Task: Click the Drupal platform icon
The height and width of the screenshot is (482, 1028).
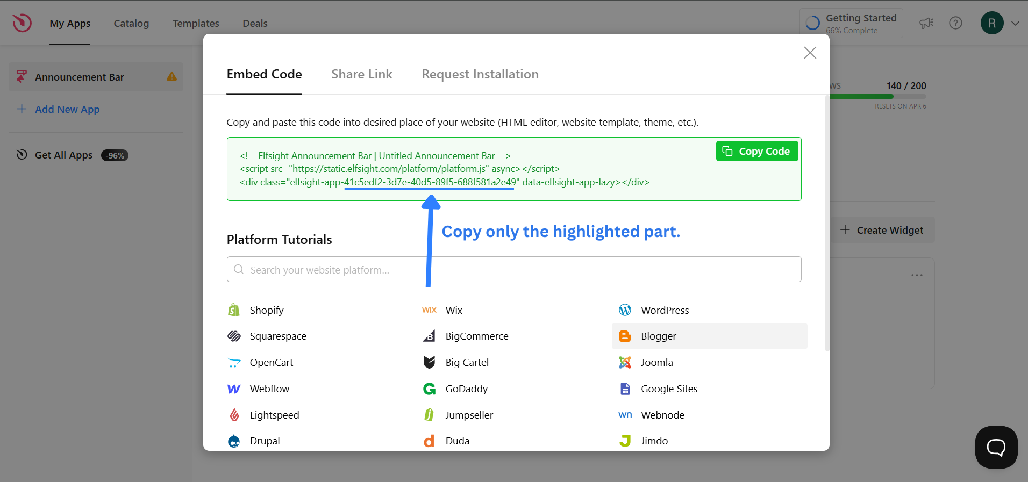Action: tap(234, 441)
